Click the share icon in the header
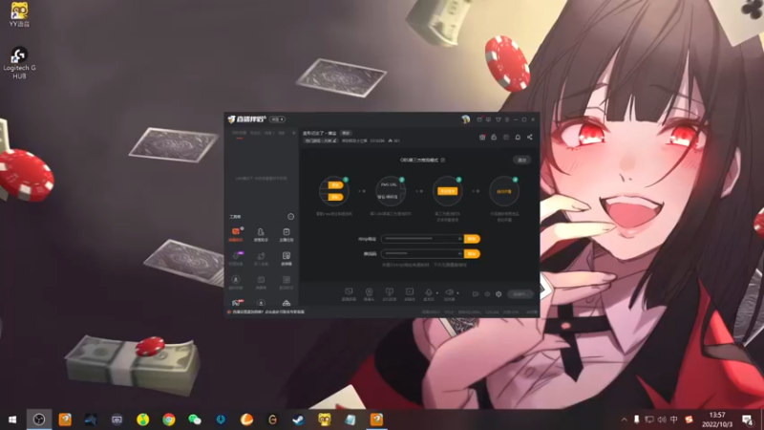This screenshot has width=764, height=430. pos(530,138)
